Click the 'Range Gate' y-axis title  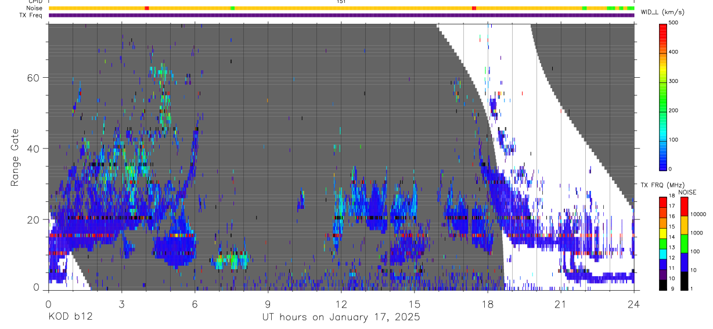(15, 157)
